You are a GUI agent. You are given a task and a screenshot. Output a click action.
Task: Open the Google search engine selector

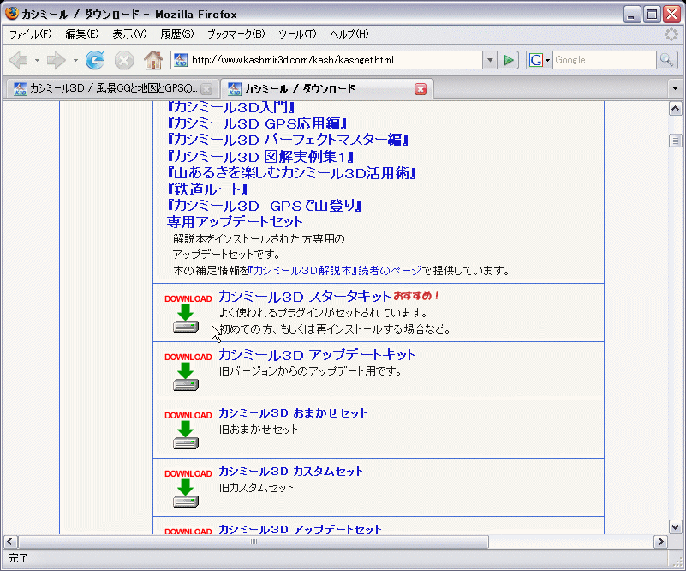(x=539, y=60)
